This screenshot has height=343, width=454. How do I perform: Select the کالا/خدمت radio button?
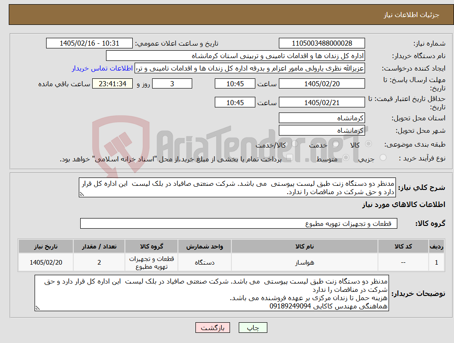295,144
